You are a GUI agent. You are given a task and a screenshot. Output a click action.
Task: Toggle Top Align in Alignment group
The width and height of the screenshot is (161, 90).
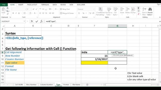[40, 9]
